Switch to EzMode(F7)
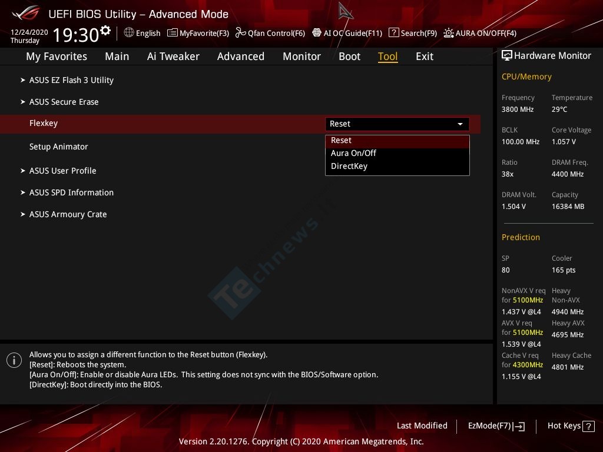Image resolution: width=603 pixels, height=452 pixels. pos(496,426)
